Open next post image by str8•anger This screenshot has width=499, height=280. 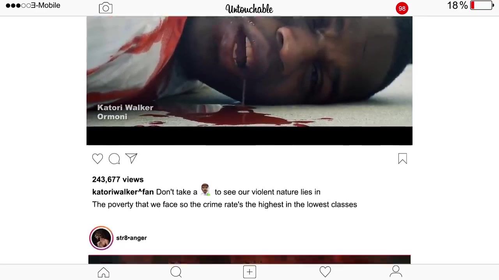click(249, 259)
